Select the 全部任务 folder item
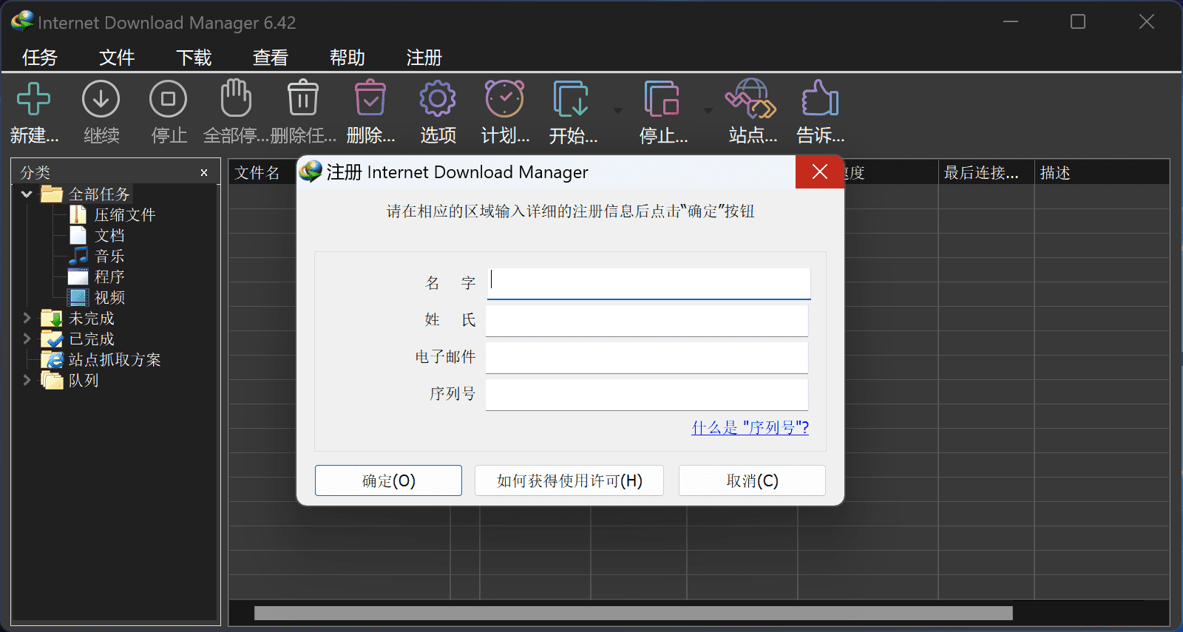 tap(99, 194)
